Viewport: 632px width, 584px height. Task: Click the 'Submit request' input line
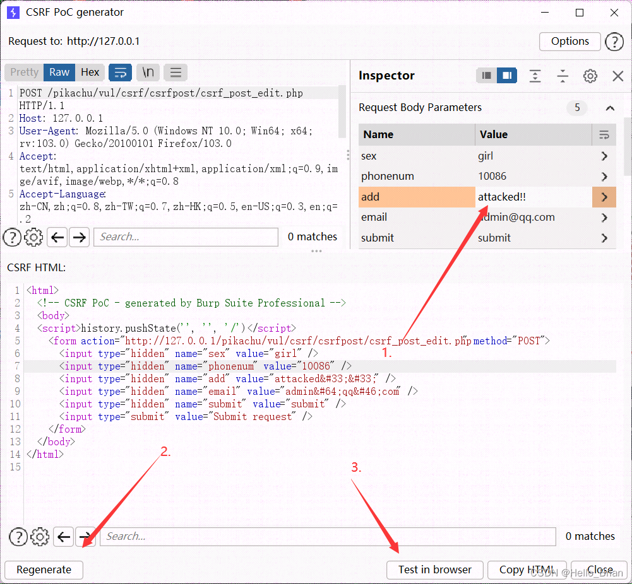186,417
